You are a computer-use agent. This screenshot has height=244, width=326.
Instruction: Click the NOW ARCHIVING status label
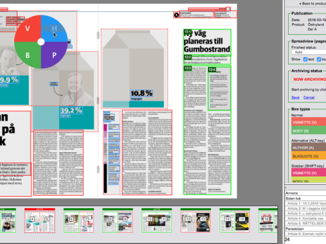click(x=309, y=79)
